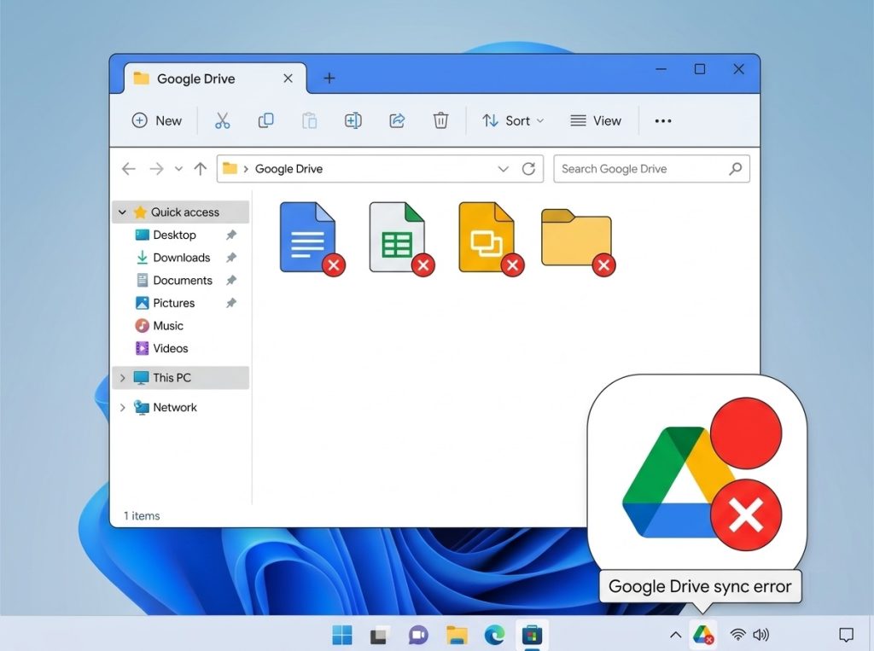Click the Delete trash icon
This screenshot has height=651, width=874.
tap(440, 120)
